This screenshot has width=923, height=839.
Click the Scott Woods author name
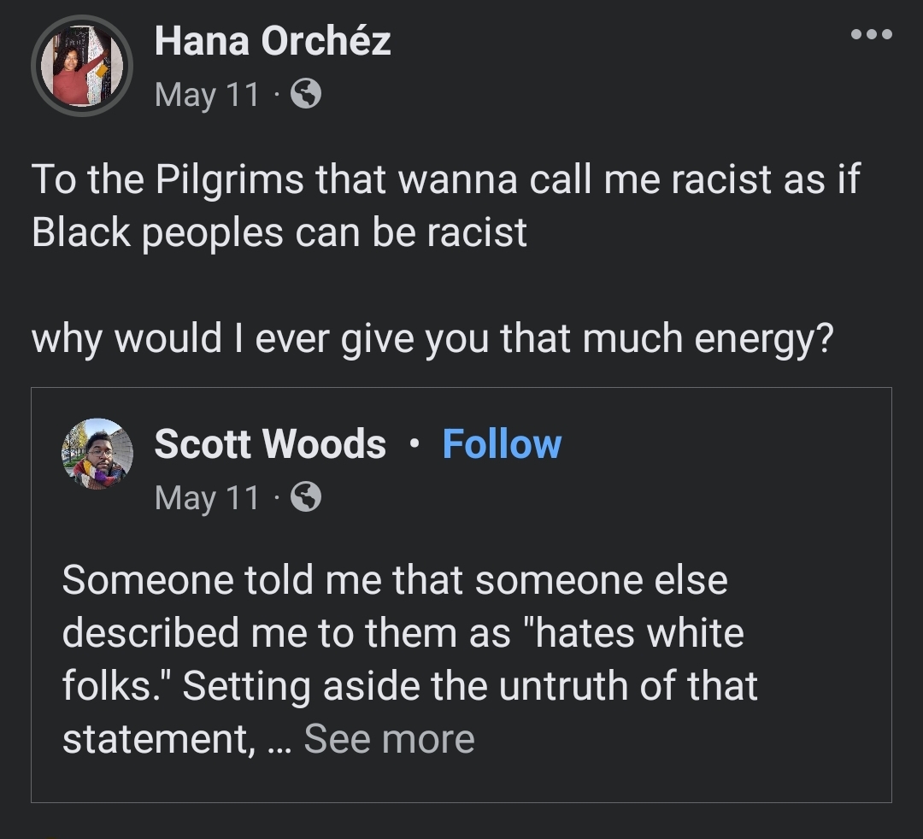click(270, 444)
